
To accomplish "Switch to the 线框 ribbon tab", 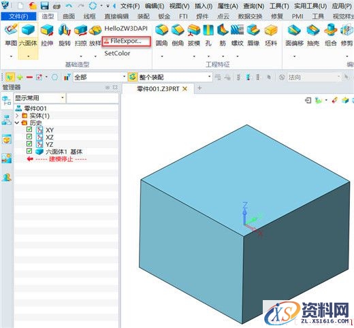I will (x=89, y=16).
